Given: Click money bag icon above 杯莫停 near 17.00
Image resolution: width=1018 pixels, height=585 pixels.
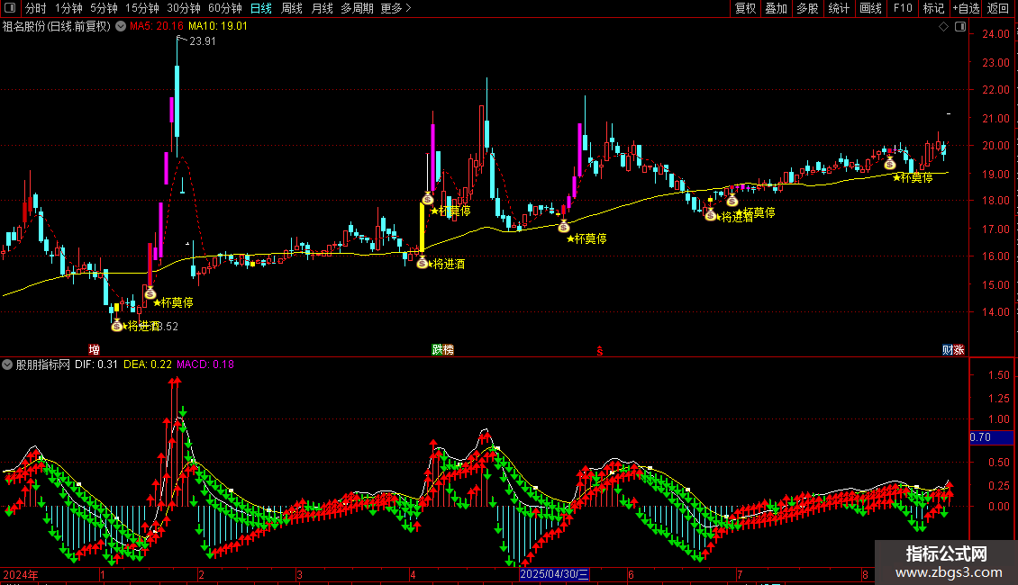Looking at the screenshot, I should [x=564, y=226].
